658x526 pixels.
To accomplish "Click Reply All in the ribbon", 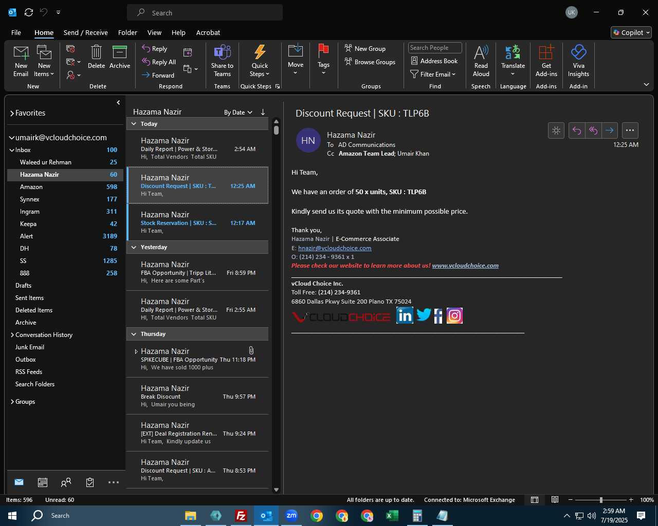I will point(159,62).
